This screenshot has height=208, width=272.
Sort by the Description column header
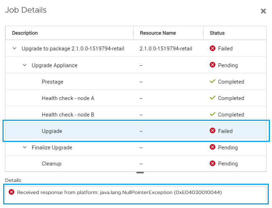(x=25, y=33)
